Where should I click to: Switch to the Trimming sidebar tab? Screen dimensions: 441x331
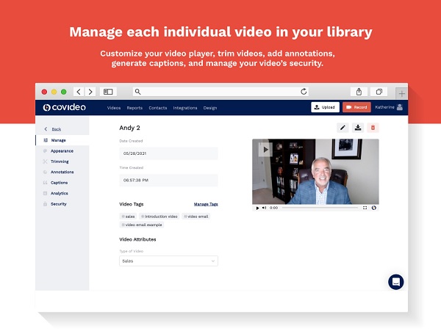pos(60,161)
